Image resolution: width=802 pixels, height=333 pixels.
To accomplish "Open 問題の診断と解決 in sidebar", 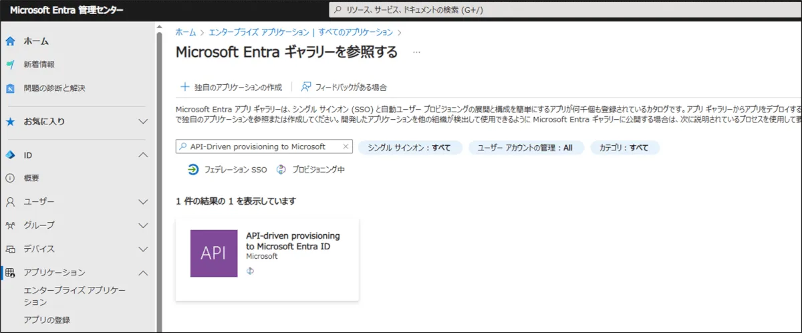I will pyautogui.click(x=55, y=88).
